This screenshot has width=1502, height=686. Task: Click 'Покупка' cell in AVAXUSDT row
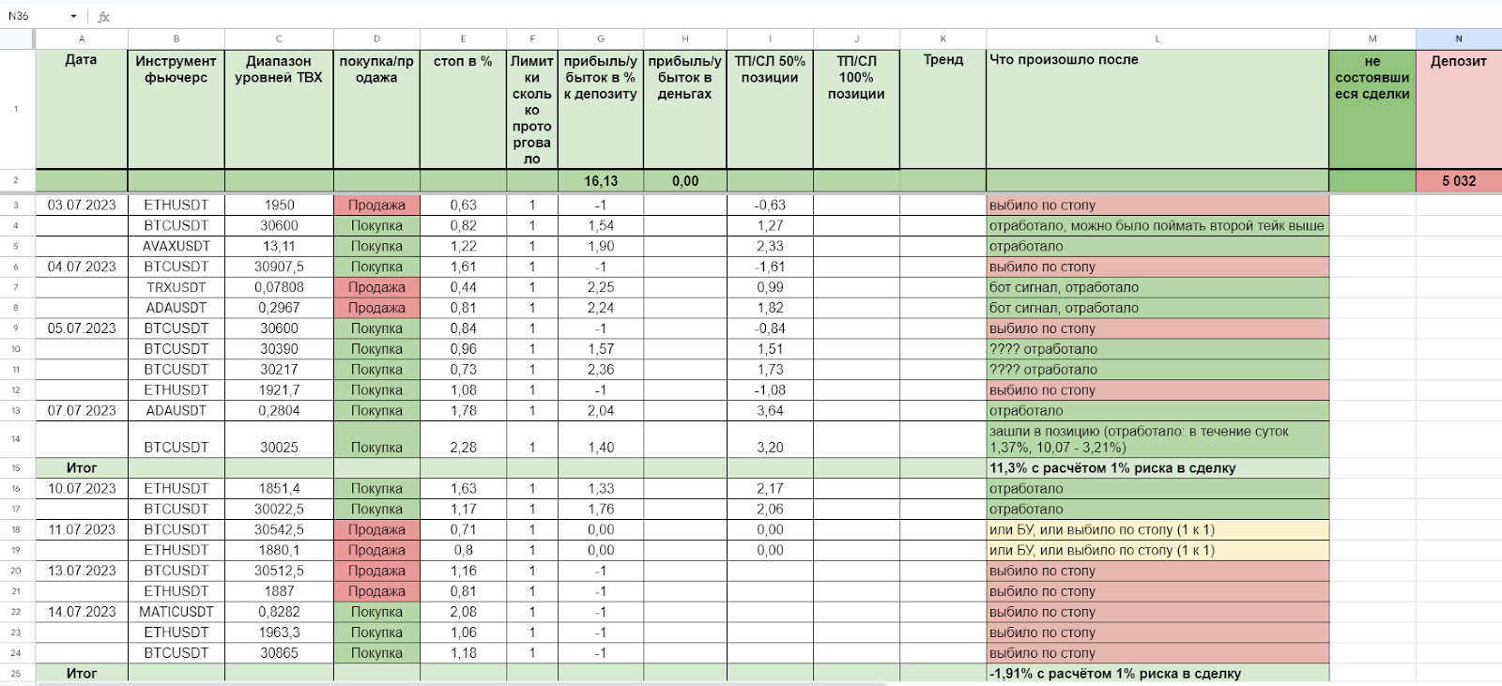tap(376, 246)
